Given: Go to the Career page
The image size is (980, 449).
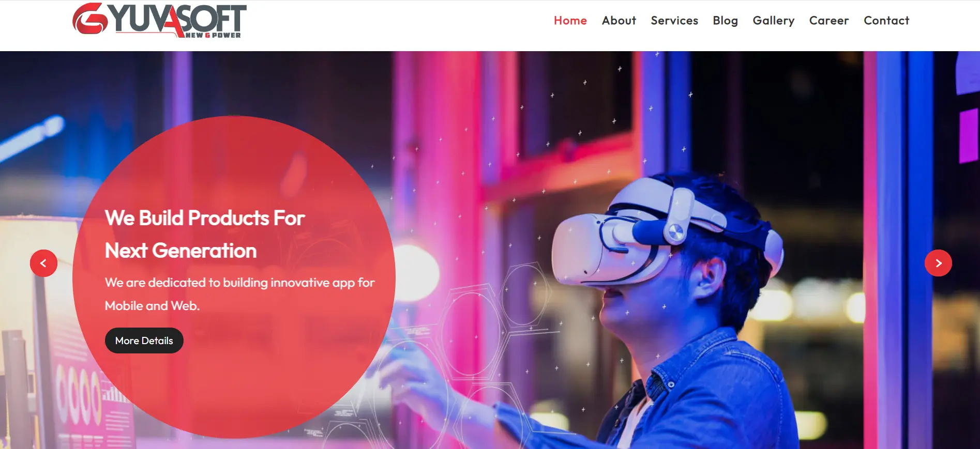Looking at the screenshot, I should [828, 21].
